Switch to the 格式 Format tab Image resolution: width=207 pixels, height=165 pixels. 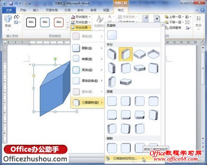pos(120,10)
